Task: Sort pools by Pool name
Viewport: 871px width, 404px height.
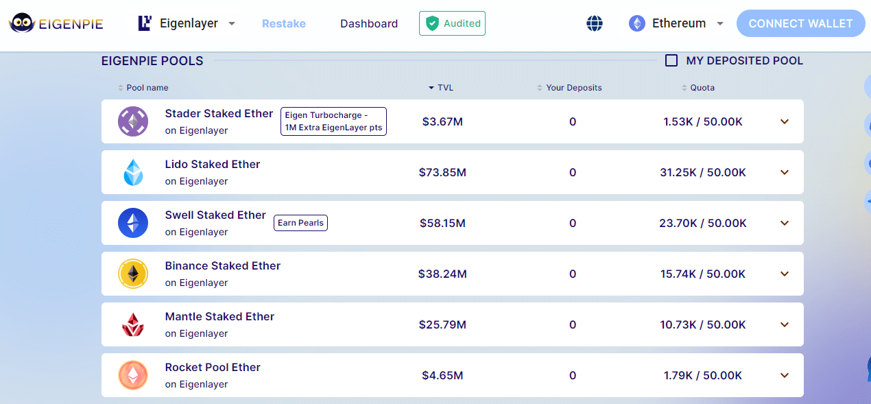Action: click(x=143, y=88)
